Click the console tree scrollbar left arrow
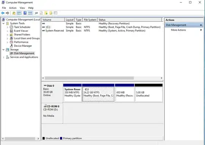 3,139
